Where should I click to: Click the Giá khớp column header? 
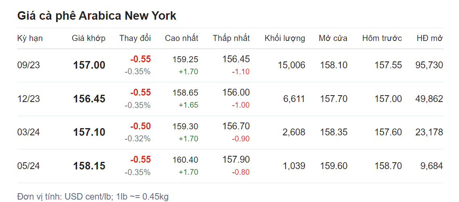88,39
